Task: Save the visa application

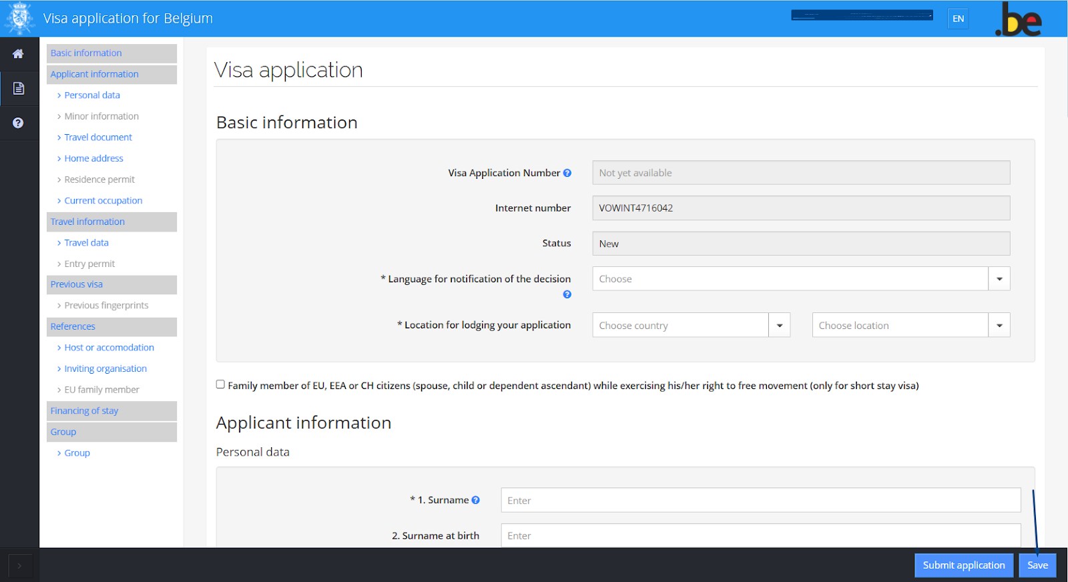Action: 1038,565
